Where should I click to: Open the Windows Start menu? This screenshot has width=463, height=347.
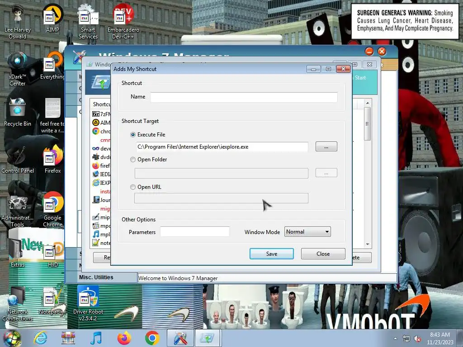12,338
